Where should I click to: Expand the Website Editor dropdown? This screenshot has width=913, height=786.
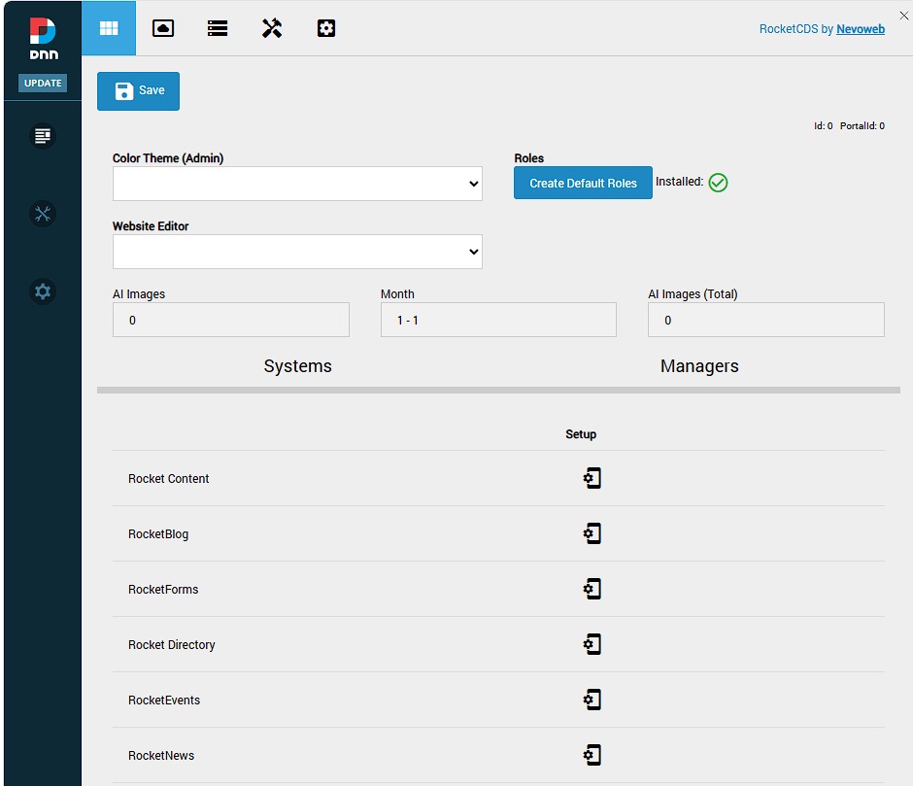point(297,252)
